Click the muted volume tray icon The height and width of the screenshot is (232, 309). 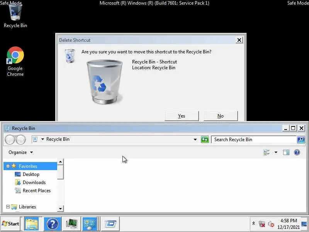[x=271, y=224]
